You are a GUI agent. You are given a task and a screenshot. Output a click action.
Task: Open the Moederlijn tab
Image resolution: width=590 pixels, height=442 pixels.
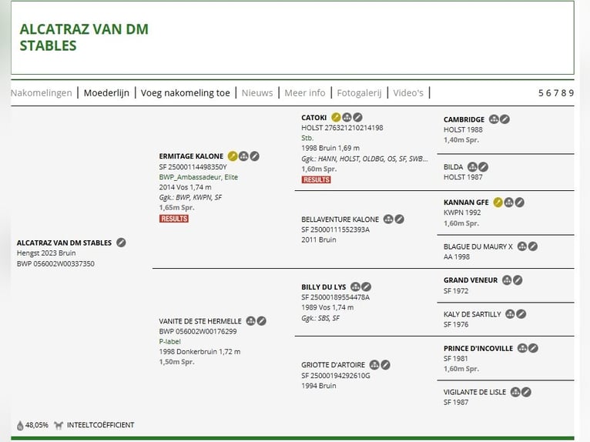point(106,93)
